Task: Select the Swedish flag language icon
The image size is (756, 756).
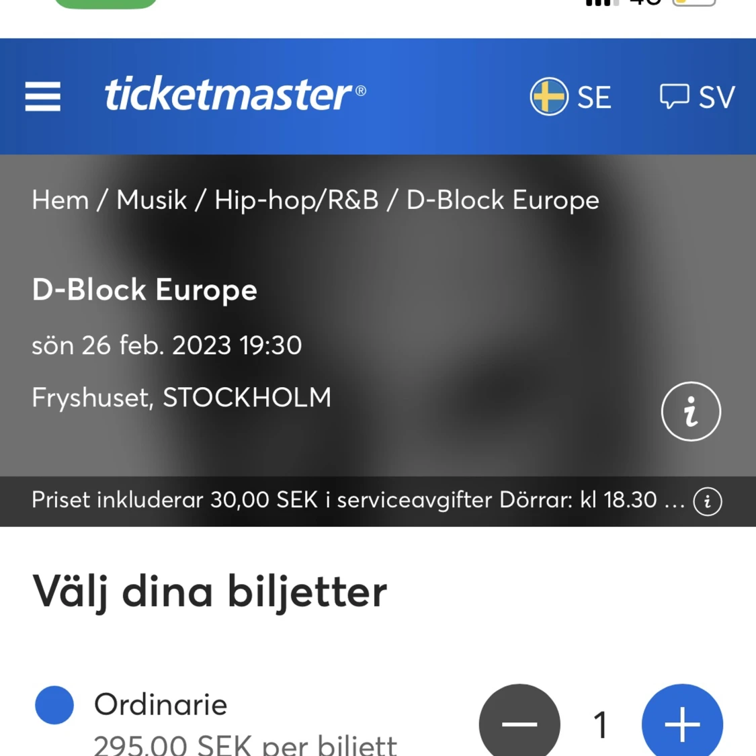Action: (549, 97)
